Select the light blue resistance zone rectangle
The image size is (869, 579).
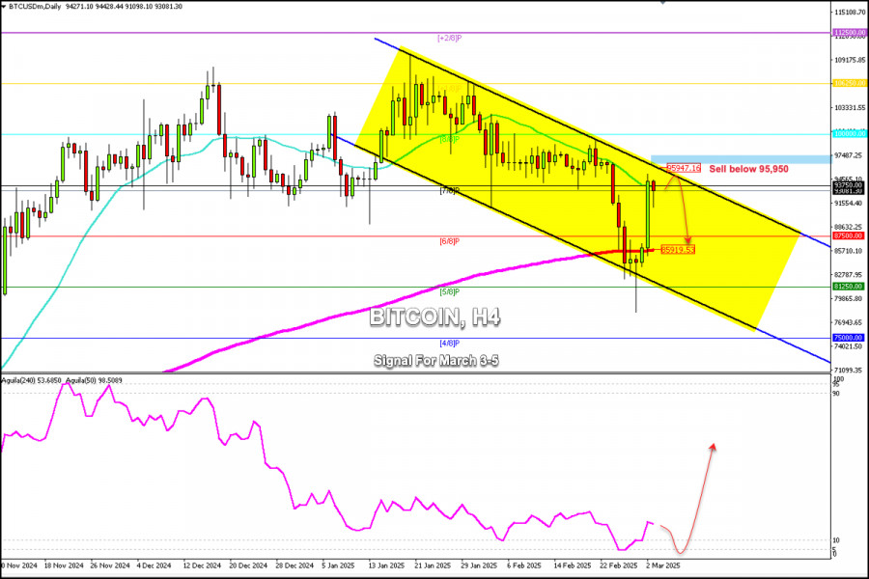741,159
